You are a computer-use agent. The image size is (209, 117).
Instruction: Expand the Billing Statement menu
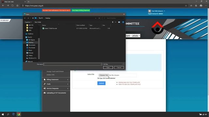[x=56, y=80]
